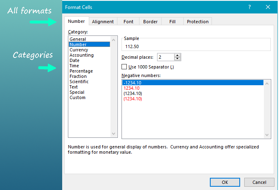Increase decimal places with up arrow
Screen dimensions: 279x190
point(177,55)
